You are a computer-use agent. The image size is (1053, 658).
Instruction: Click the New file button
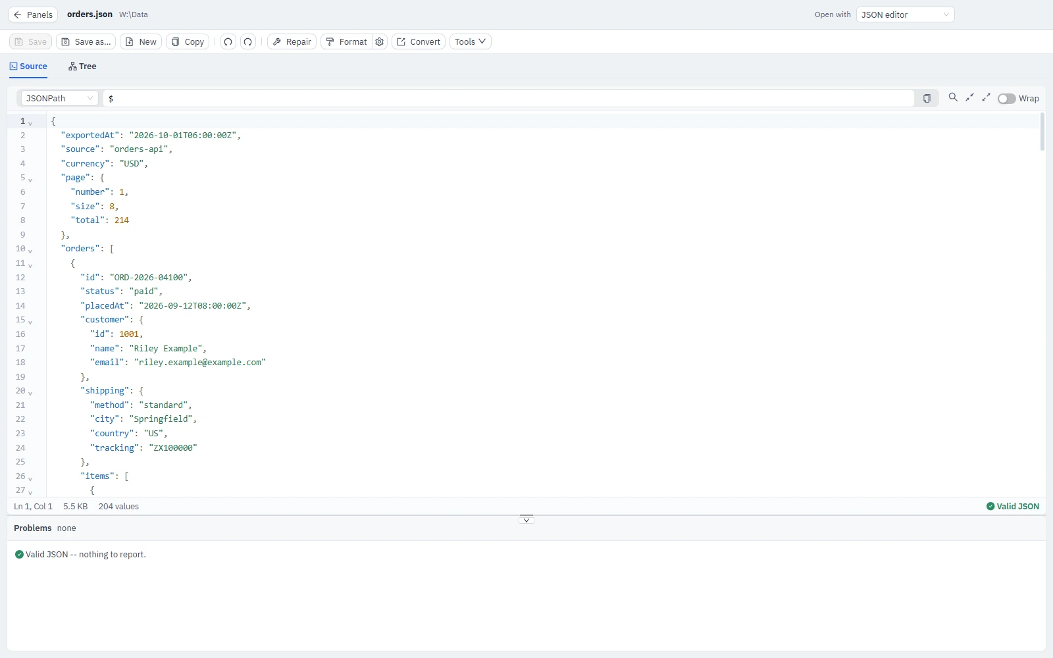tap(141, 41)
